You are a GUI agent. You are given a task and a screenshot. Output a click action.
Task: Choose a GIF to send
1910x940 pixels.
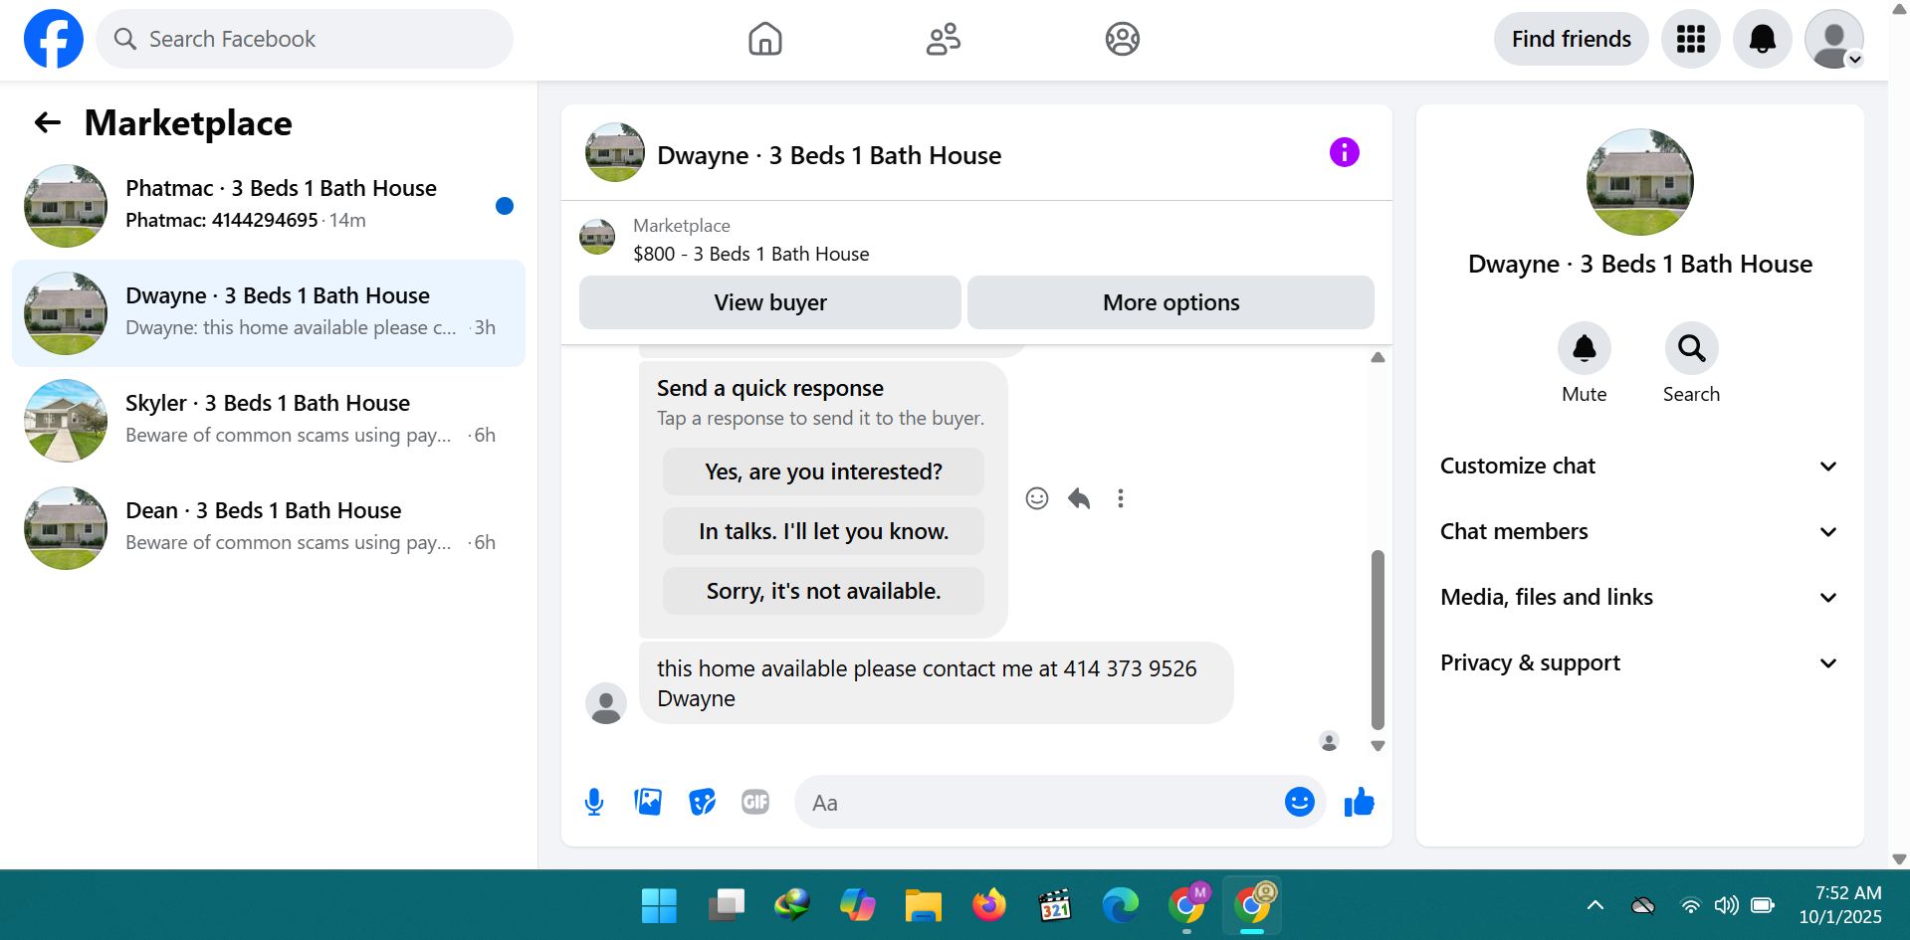click(x=755, y=802)
